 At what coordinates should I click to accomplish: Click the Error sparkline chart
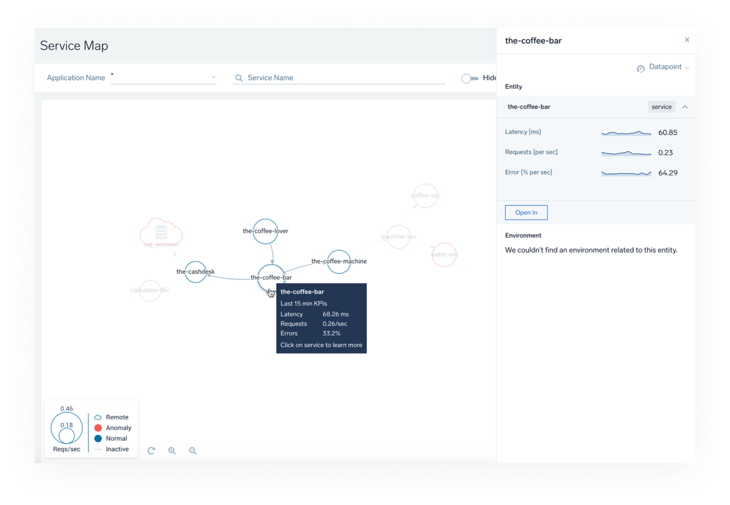(626, 173)
